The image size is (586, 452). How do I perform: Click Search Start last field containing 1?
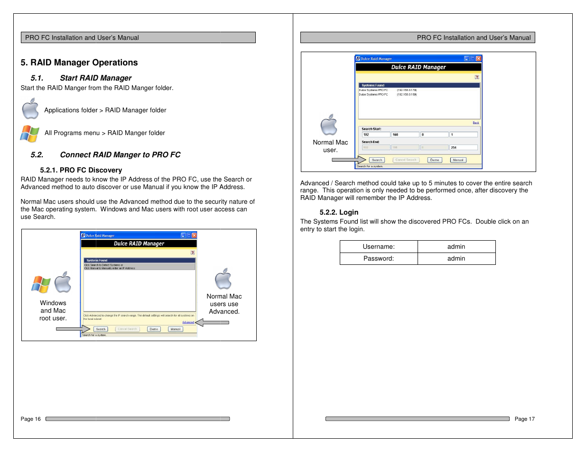pyautogui.click(x=464, y=135)
